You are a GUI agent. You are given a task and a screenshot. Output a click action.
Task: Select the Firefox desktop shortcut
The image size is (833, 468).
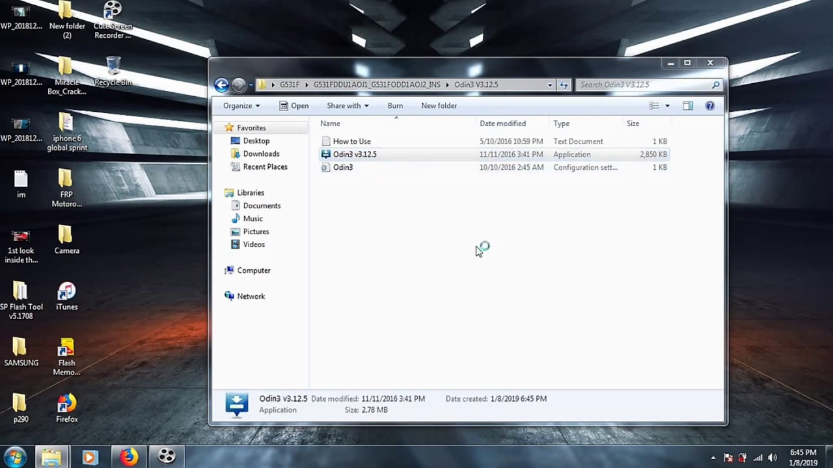[x=66, y=409]
